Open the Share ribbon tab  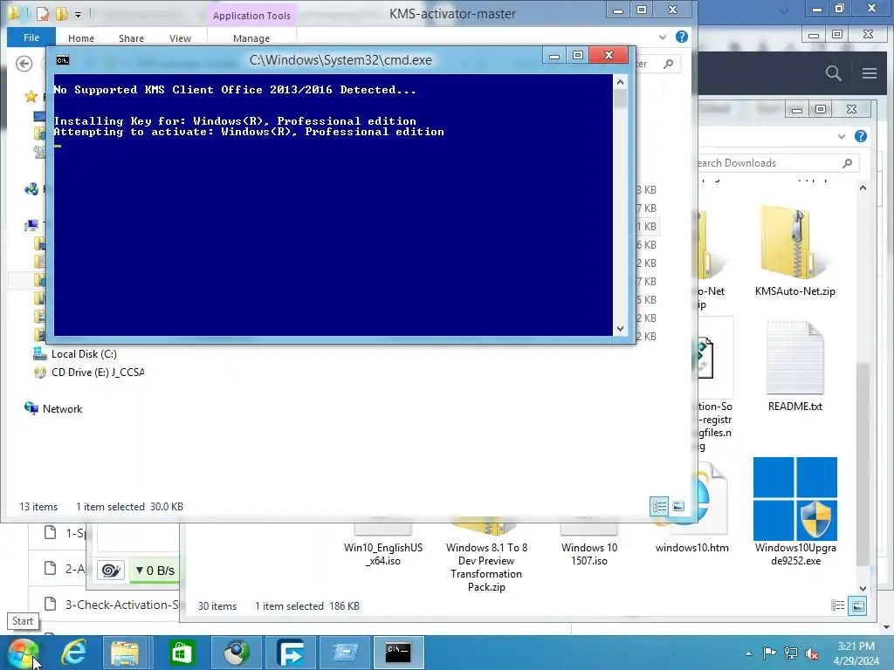[x=131, y=38]
